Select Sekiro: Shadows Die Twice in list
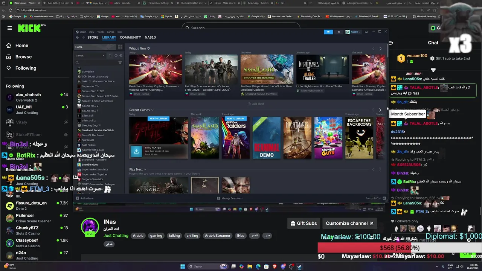482x271 pixels. [x=98, y=81]
